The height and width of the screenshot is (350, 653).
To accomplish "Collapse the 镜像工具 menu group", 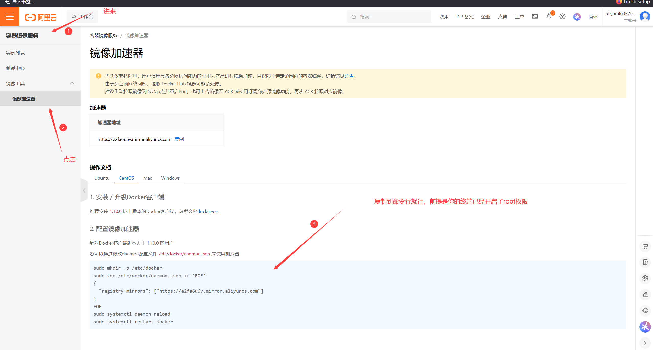I will (72, 83).
